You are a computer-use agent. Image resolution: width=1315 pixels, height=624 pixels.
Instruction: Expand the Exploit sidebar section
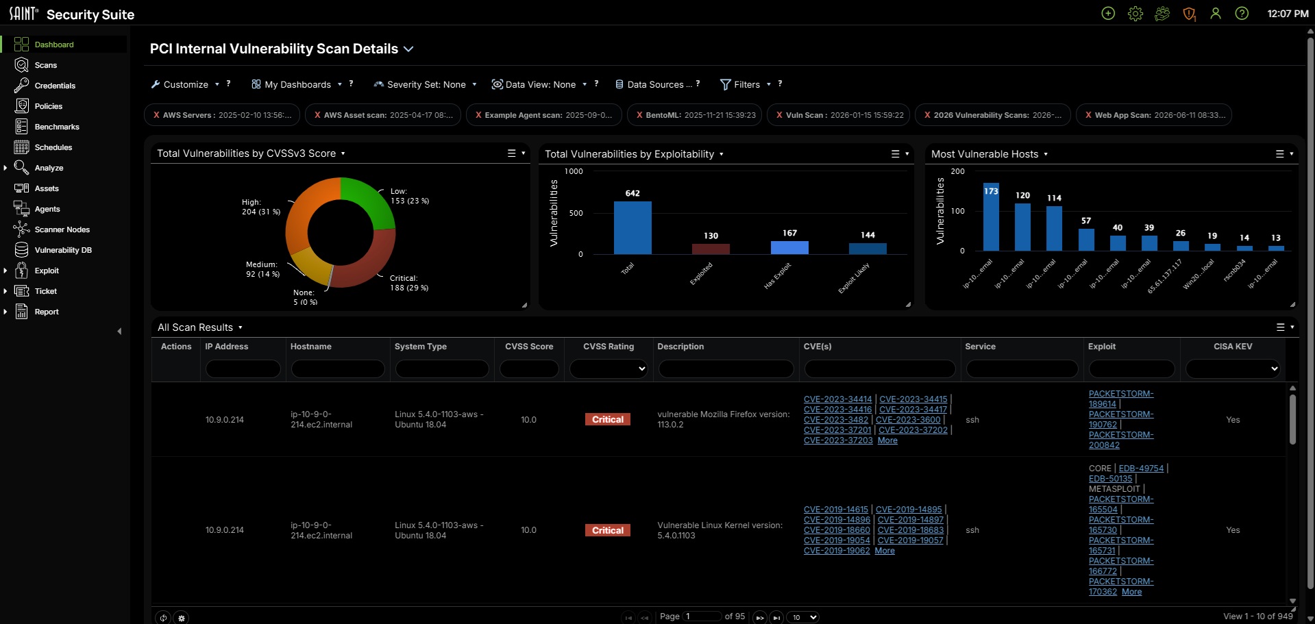point(5,271)
